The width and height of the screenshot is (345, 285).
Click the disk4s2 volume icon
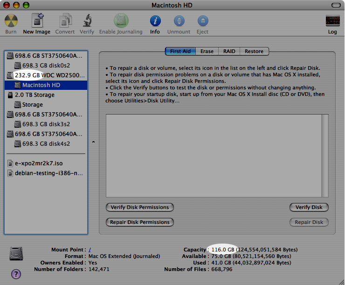pyautogui.click(x=18, y=144)
